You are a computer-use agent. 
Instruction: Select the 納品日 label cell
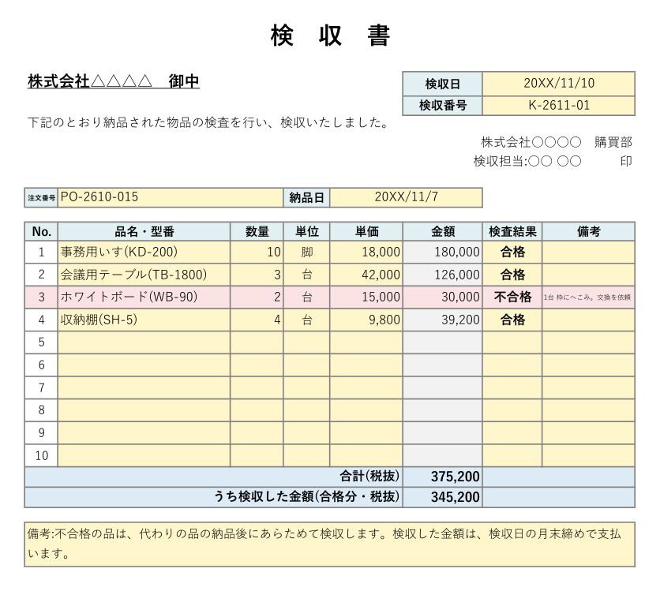click(x=306, y=197)
